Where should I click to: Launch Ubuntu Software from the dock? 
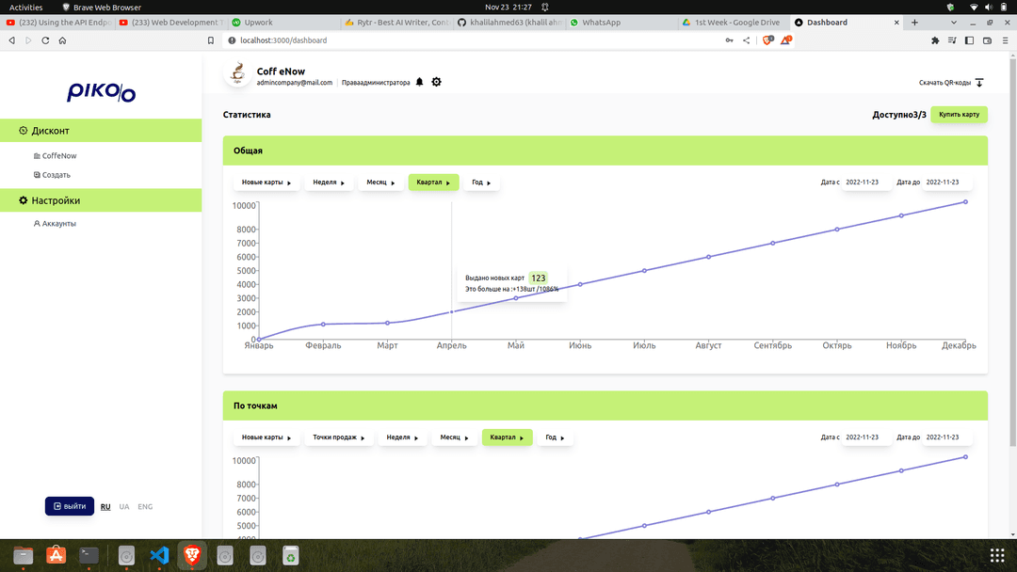pos(56,555)
